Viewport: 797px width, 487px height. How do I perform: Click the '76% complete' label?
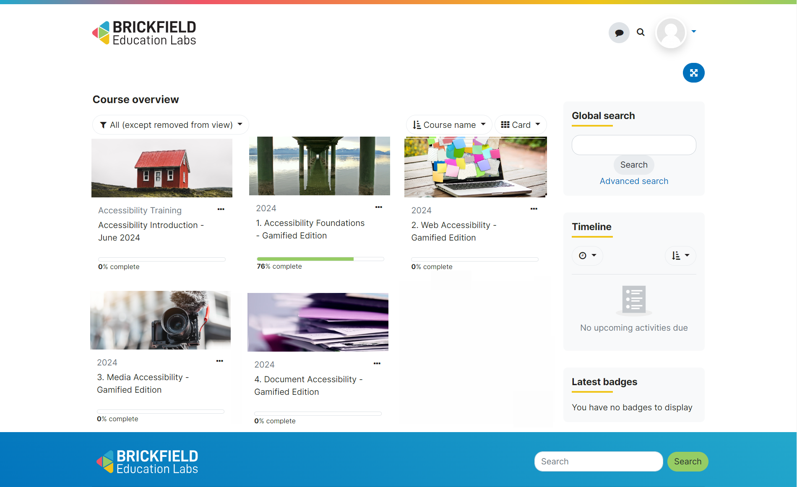click(279, 266)
